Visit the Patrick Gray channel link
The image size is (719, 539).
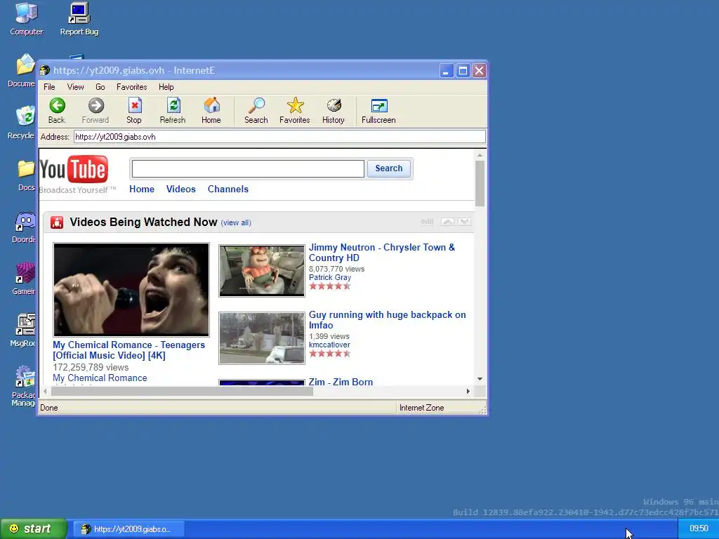pos(330,277)
